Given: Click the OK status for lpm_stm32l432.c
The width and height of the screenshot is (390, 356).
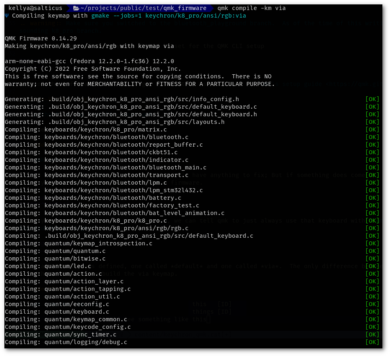Looking at the screenshot, I should tap(372, 191).
